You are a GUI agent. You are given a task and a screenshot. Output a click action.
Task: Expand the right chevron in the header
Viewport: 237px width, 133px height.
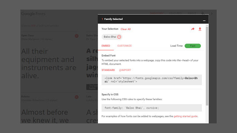[212, 14]
